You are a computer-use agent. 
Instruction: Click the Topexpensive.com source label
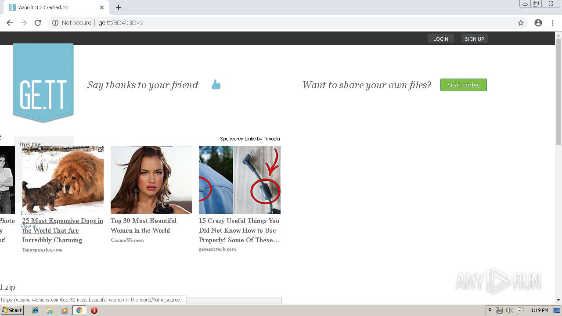click(43, 250)
